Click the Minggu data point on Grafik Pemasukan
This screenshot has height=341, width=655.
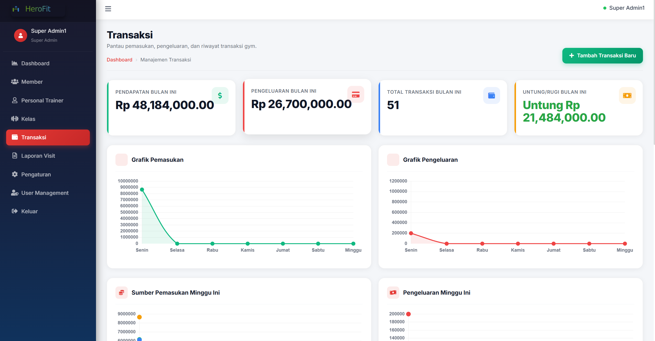coord(353,243)
